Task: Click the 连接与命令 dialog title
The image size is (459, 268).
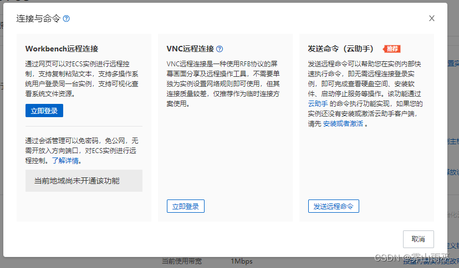Action: tap(38, 19)
